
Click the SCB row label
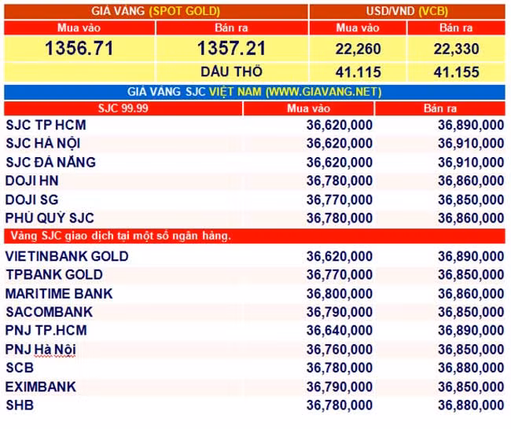[20, 368]
